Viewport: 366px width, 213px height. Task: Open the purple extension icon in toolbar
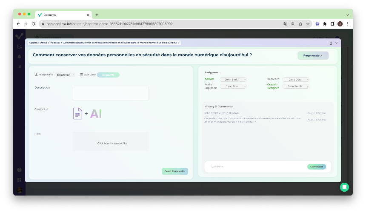coord(317,24)
